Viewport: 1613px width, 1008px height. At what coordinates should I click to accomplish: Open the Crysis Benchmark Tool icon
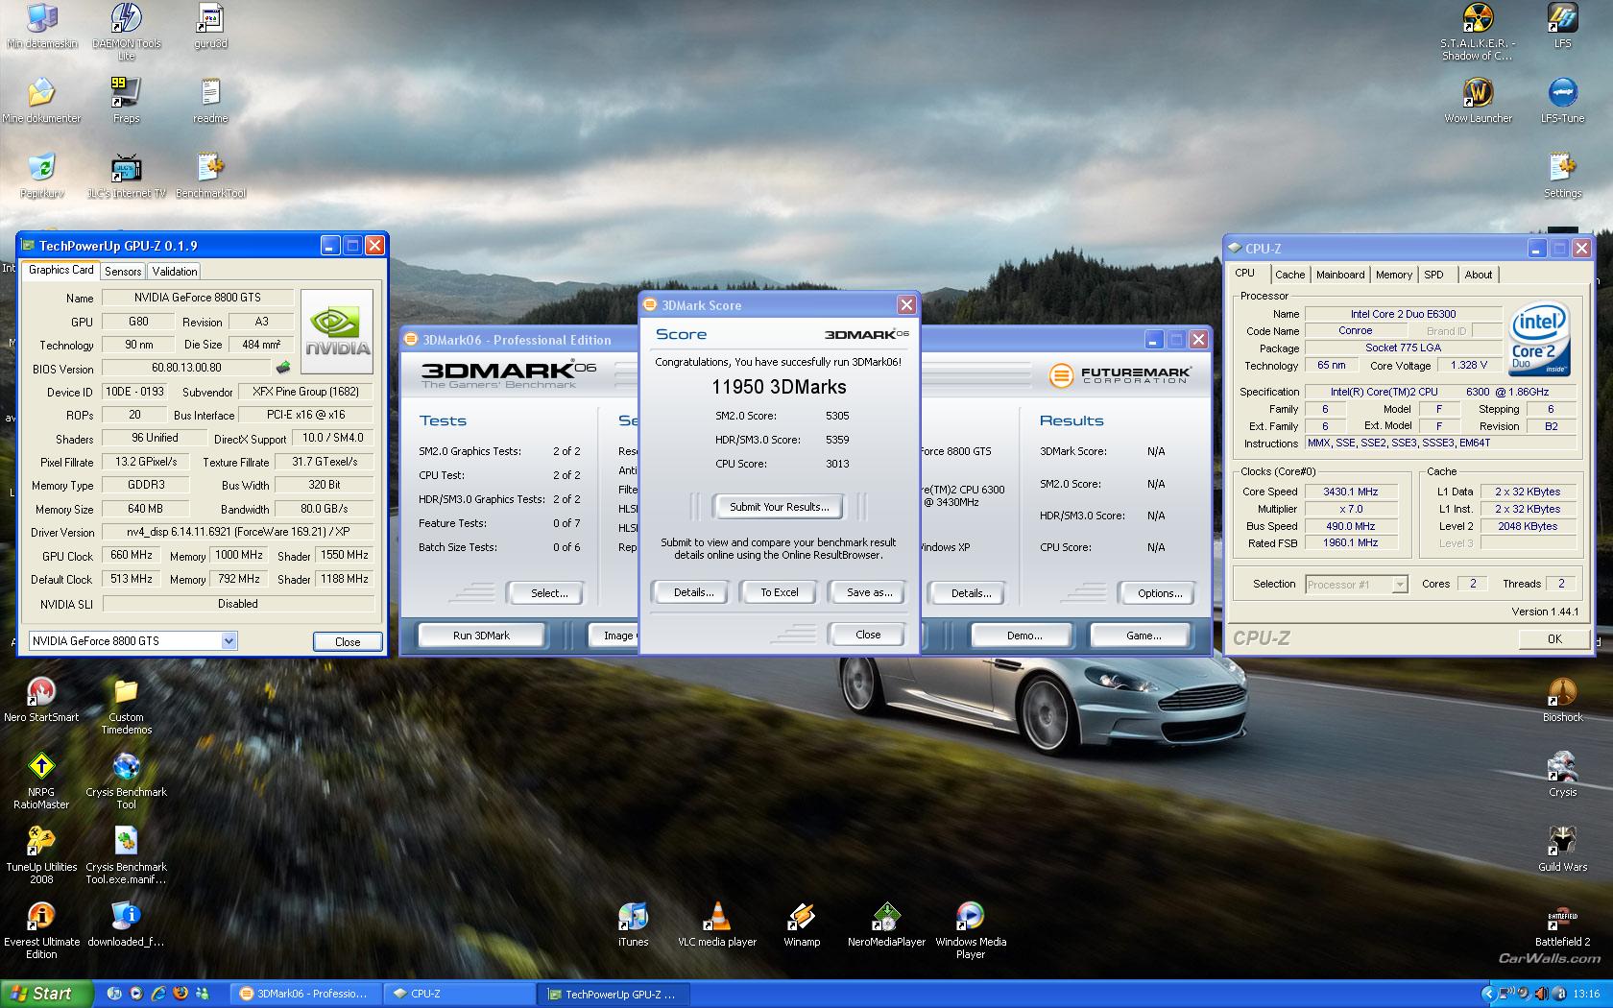(x=126, y=780)
